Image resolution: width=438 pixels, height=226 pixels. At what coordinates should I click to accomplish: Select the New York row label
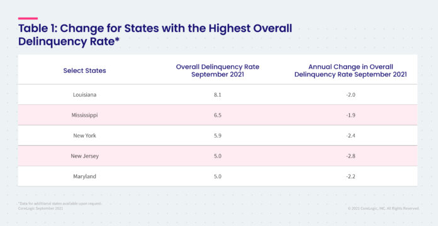coord(84,136)
